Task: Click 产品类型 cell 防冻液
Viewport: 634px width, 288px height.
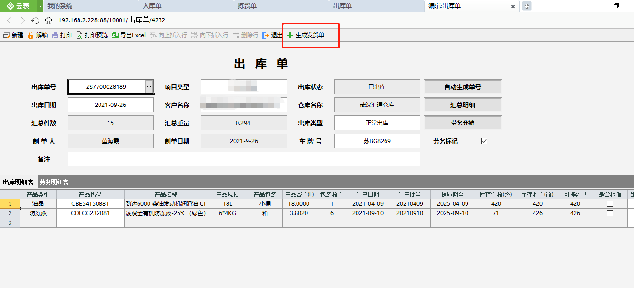Action: [x=38, y=213]
